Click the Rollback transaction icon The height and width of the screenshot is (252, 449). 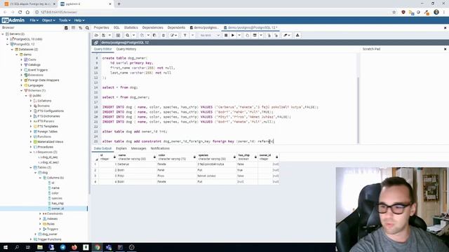[x=276, y=35]
